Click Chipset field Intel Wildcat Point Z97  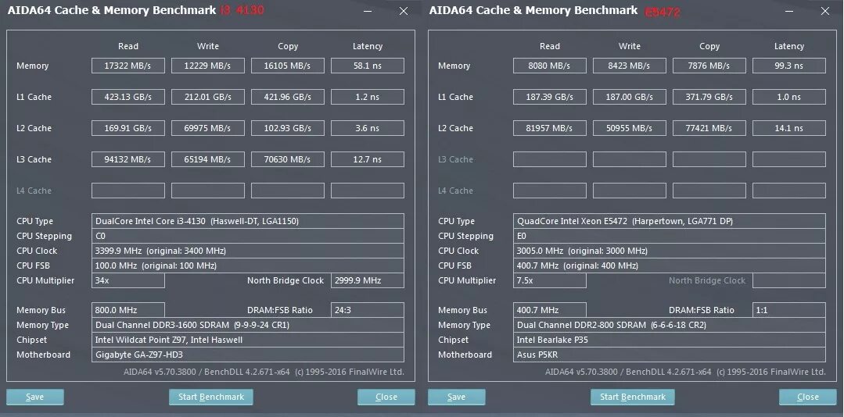pyautogui.click(x=248, y=340)
